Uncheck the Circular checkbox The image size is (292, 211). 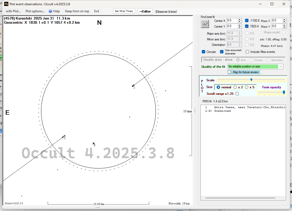pyautogui.click(x=204, y=52)
